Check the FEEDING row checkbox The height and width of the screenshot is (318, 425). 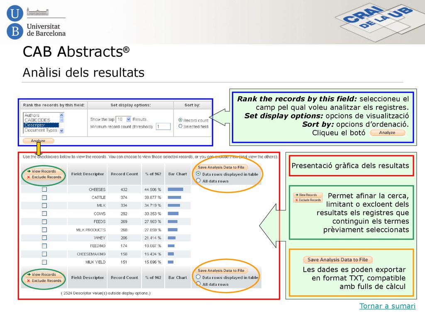pos(44,246)
